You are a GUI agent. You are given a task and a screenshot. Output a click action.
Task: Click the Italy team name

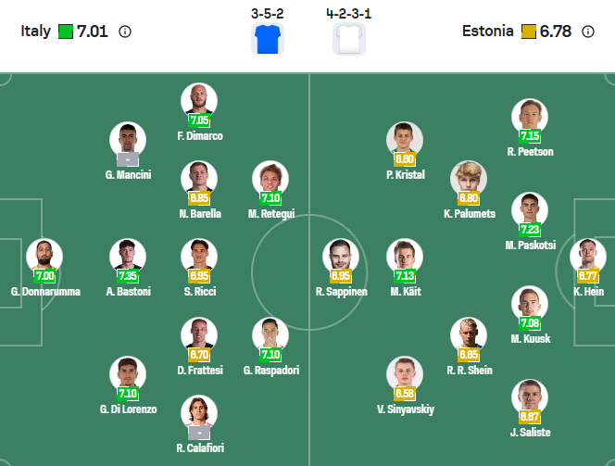click(36, 31)
